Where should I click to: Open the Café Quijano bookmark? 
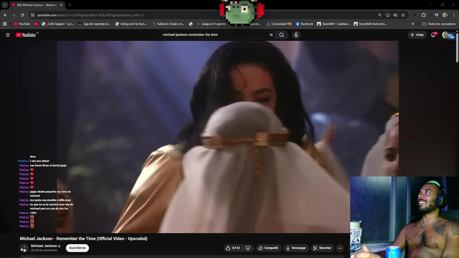click(58, 24)
